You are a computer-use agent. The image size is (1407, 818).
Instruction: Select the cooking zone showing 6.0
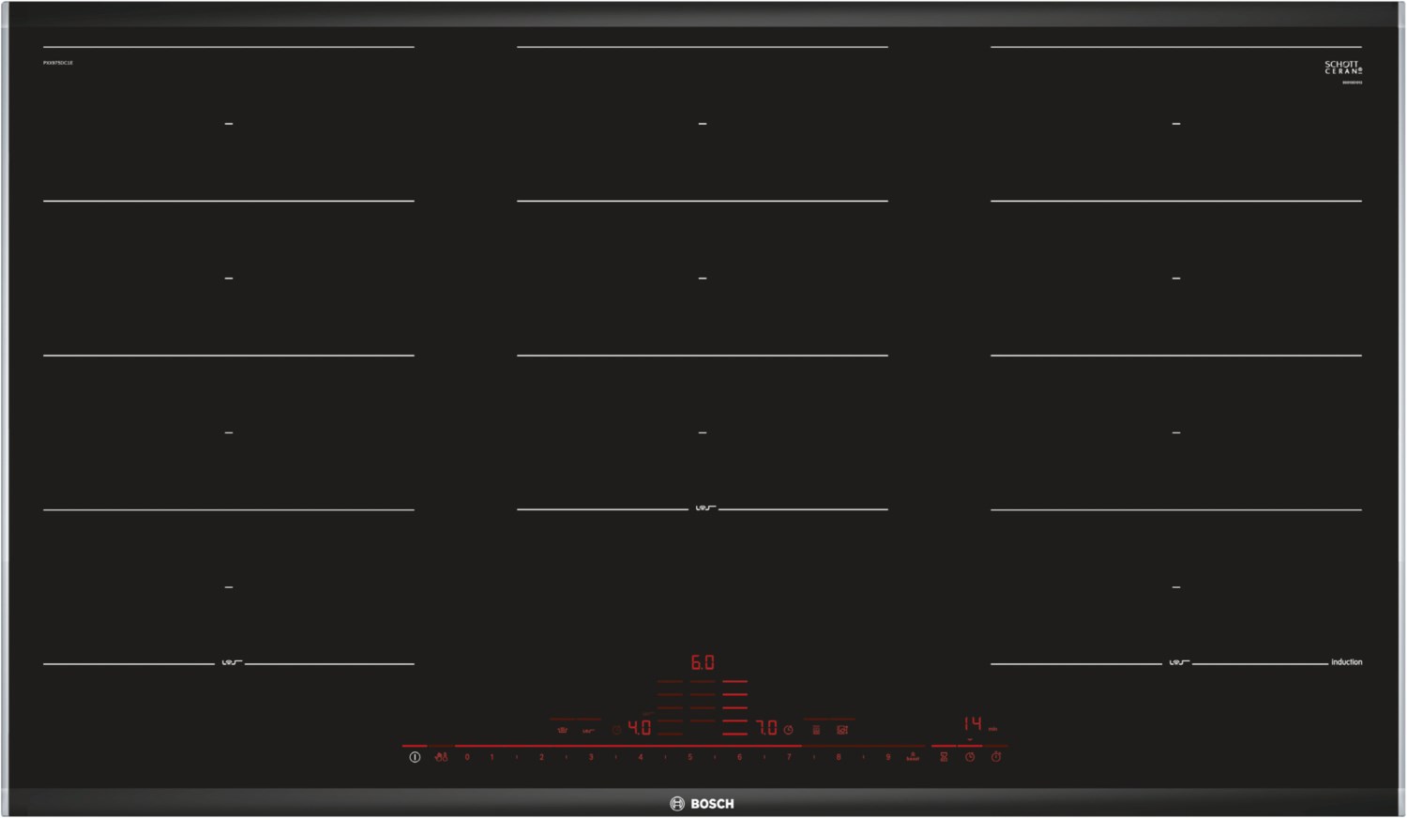coord(703,662)
